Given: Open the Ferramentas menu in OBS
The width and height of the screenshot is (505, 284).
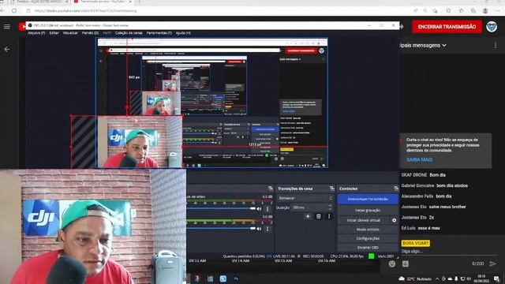Looking at the screenshot, I should tap(159, 33).
